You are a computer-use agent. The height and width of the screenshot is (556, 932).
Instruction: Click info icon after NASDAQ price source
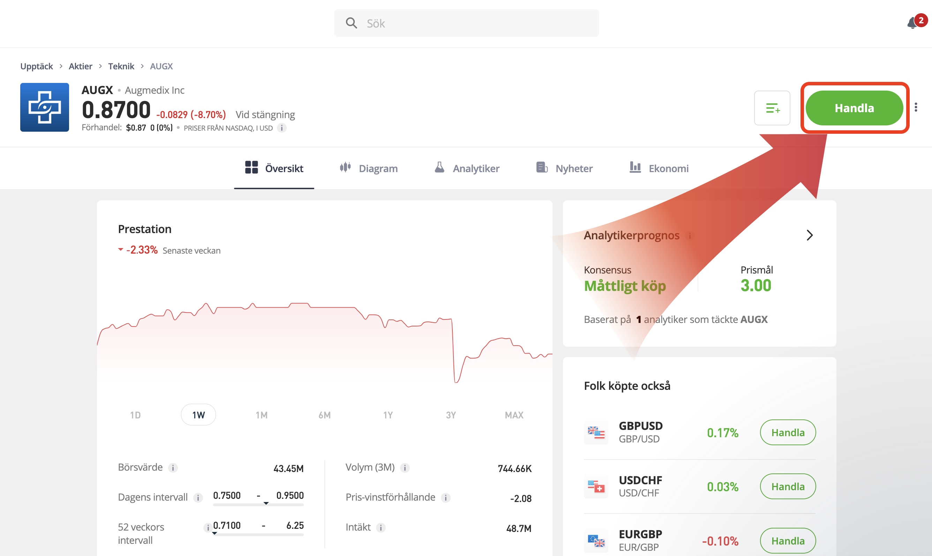(x=282, y=128)
